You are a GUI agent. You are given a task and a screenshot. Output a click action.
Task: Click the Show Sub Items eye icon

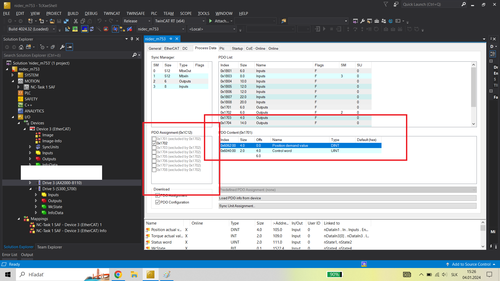(x=129, y=29)
